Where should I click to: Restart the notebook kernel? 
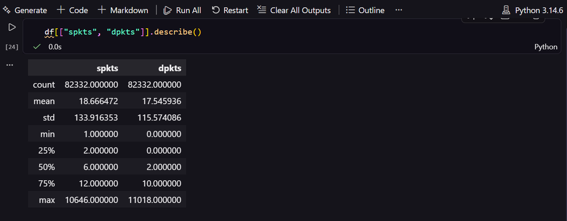(x=230, y=10)
